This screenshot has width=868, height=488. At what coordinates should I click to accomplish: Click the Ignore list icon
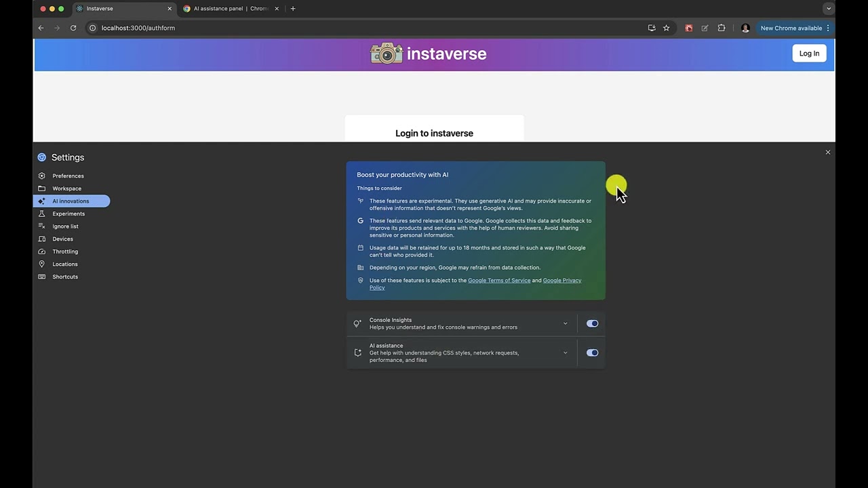(x=42, y=226)
